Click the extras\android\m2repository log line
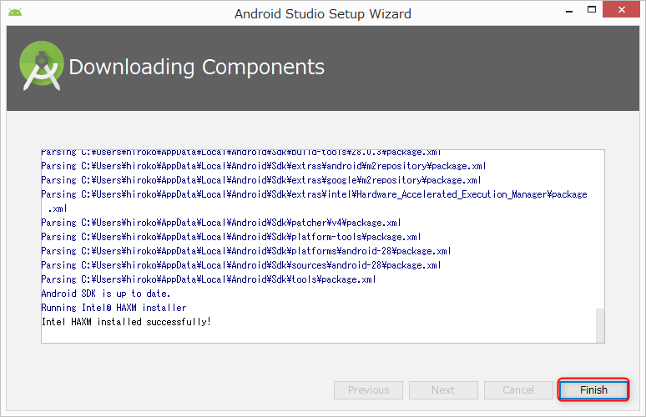The height and width of the screenshot is (417, 646). point(263,166)
